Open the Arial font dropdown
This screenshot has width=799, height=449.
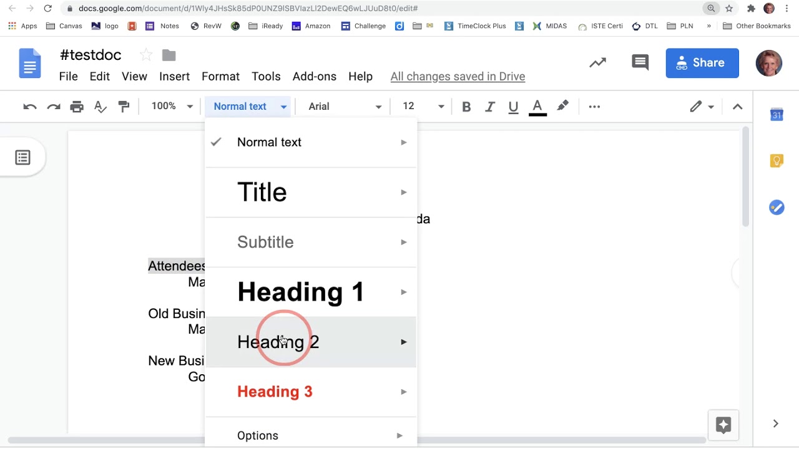tap(345, 107)
